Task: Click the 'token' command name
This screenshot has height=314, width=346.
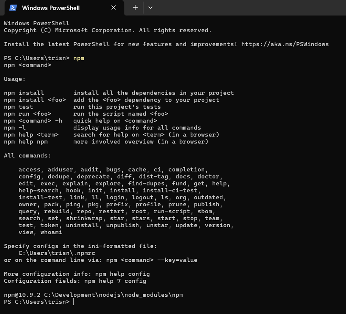Action: click(x=49, y=225)
